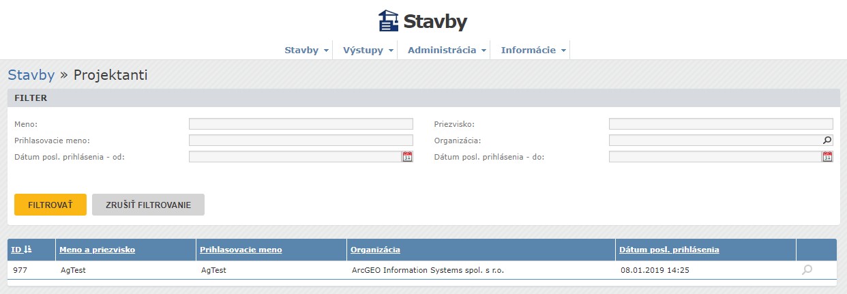Viewport: 847px width, 294px height.
Task: Open calendar for login date 'od' field
Action: click(407, 157)
